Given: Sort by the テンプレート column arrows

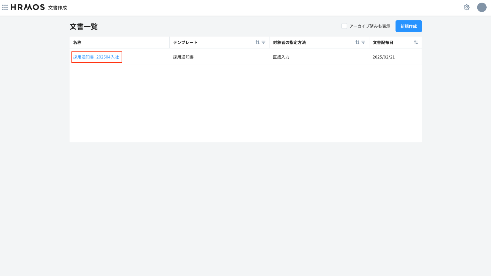Looking at the screenshot, I should pyautogui.click(x=257, y=42).
